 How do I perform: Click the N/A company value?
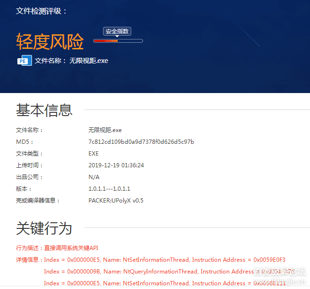pyautogui.click(x=94, y=177)
